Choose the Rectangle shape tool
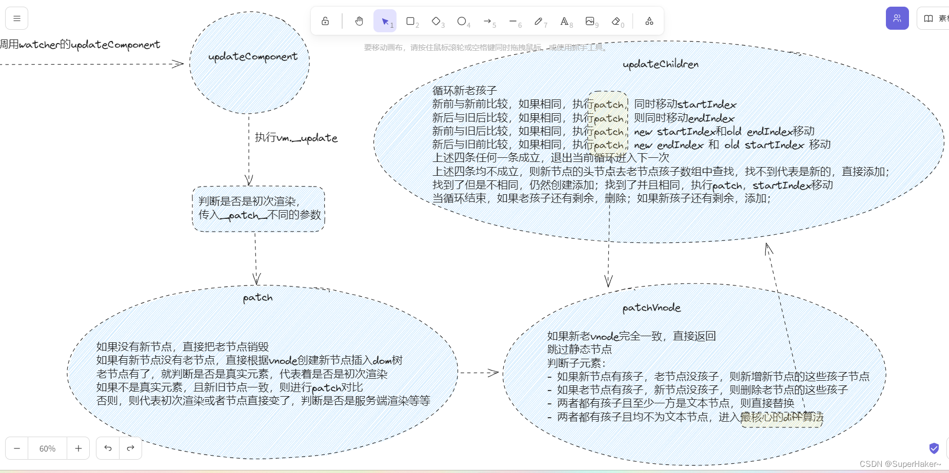 (x=410, y=21)
